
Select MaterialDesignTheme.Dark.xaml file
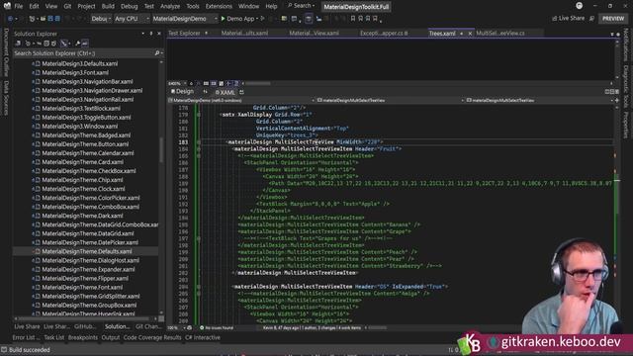(x=82, y=216)
